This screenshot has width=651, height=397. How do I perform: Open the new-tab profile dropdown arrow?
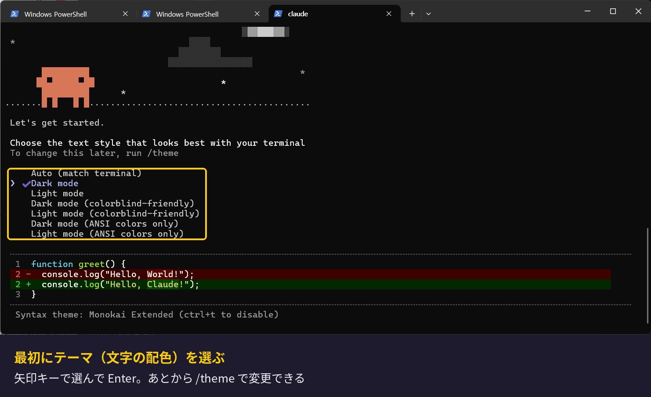pyautogui.click(x=428, y=14)
